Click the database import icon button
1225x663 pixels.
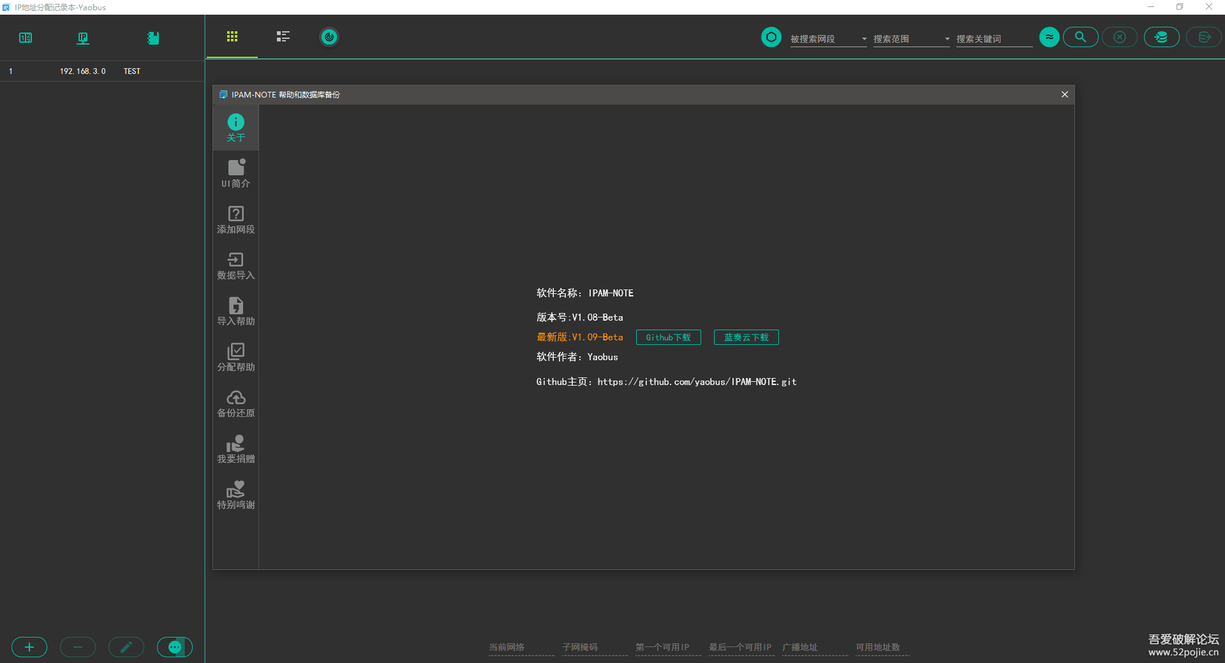1161,38
